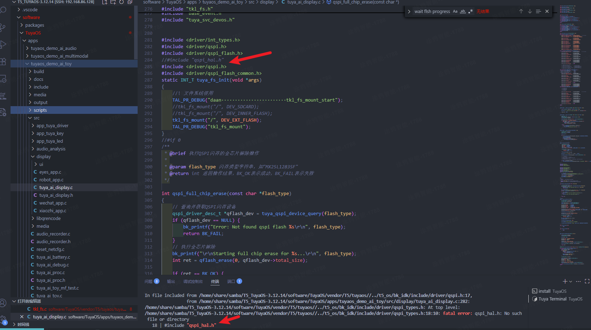Maximize the terminal panel

tap(587, 281)
